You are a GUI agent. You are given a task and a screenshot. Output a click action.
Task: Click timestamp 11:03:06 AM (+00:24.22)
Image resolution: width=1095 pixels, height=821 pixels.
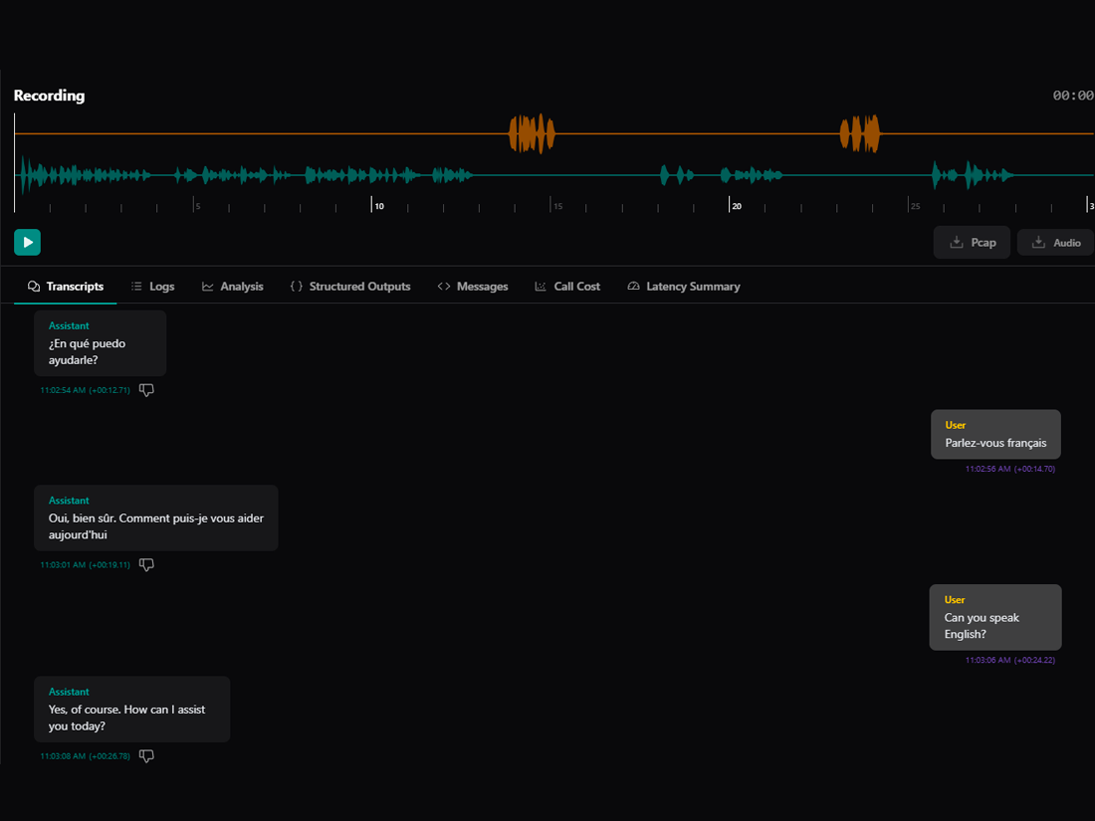(x=1009, y=661)
